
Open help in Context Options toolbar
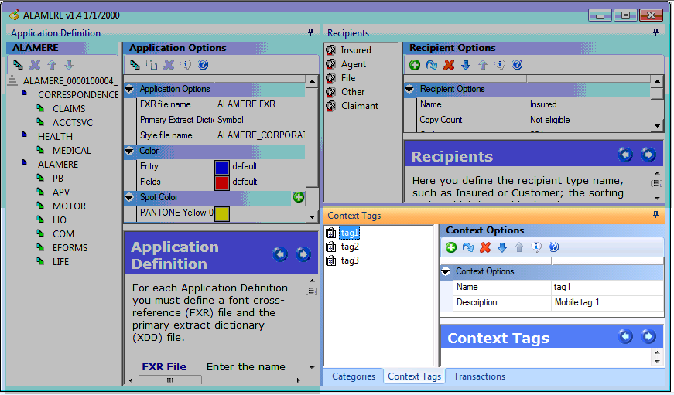coord(553,247)
